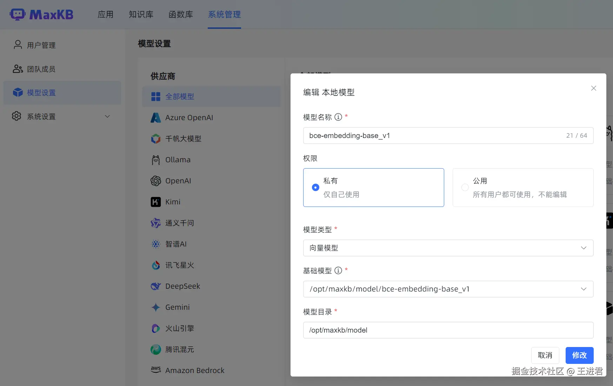Viewport: 613px width, 386px height.
Task: Focus the 模型名称 input field
Action: pyautogui.click(x=448, y=136)
